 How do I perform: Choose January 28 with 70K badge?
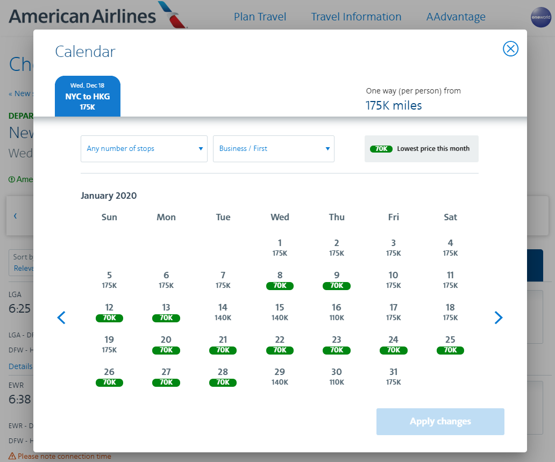point(223,377)
